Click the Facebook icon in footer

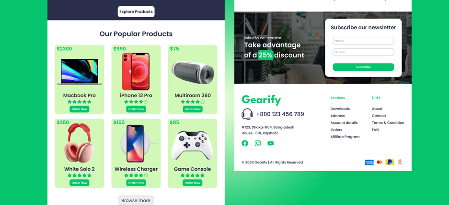(245, 143)
